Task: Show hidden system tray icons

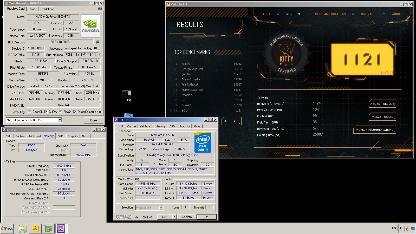Action: pos(401,228)
